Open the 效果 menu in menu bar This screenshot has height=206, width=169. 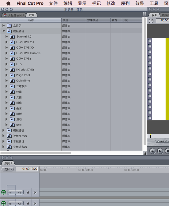[140, 3]
